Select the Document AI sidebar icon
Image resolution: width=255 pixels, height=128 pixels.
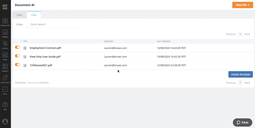[5, 79]
